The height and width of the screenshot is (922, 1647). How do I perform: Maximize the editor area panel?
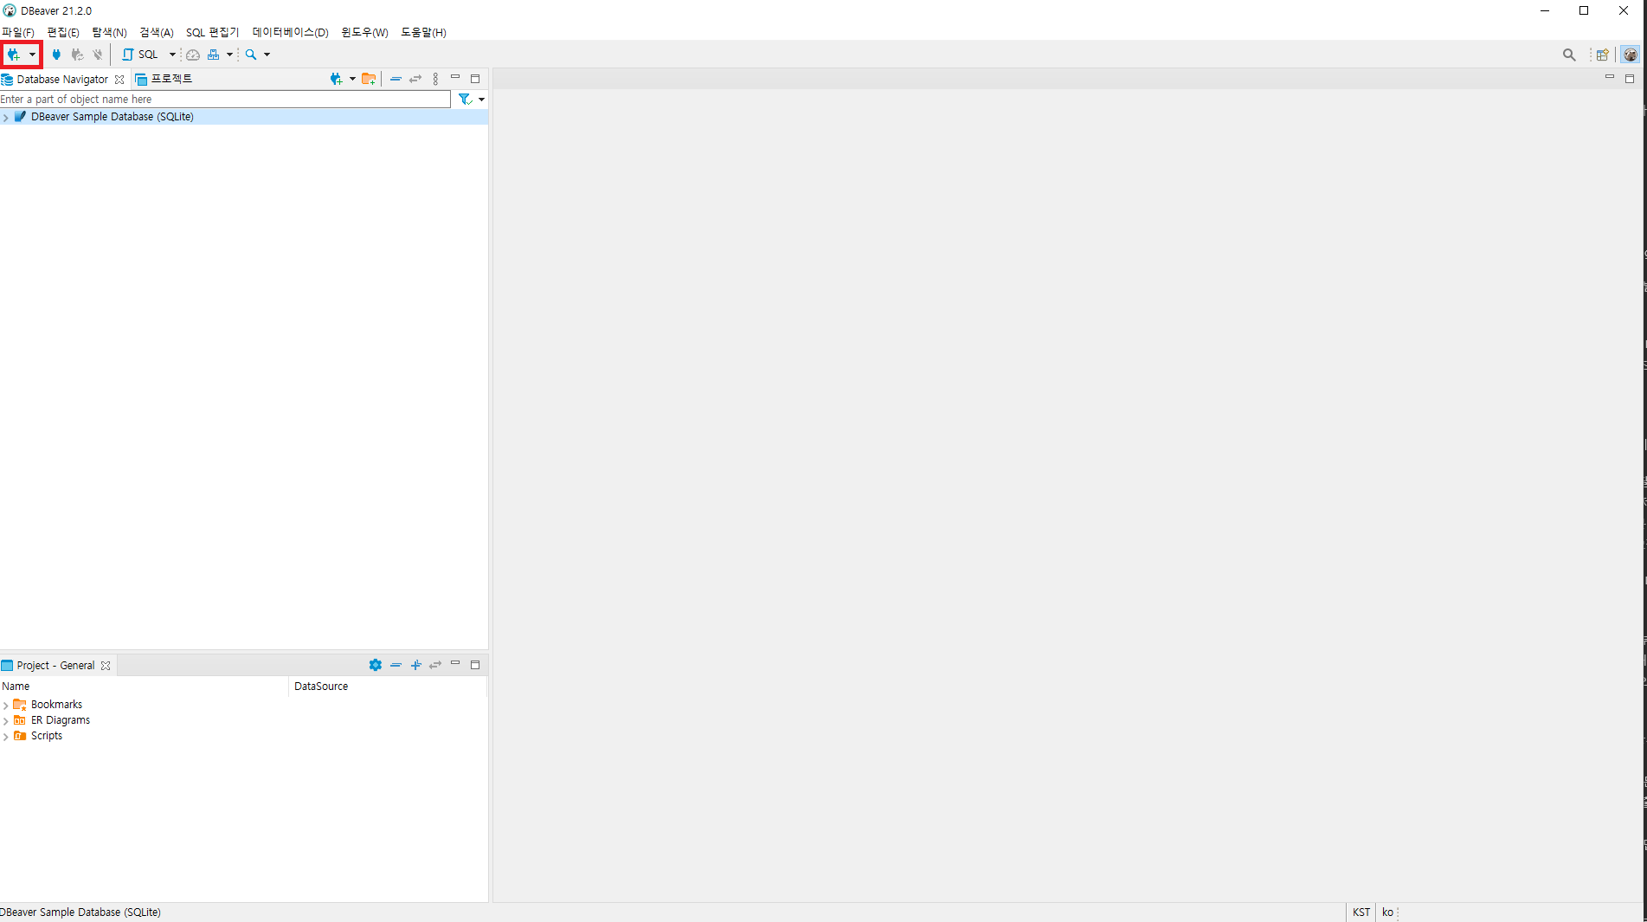tap(1630, 79)
